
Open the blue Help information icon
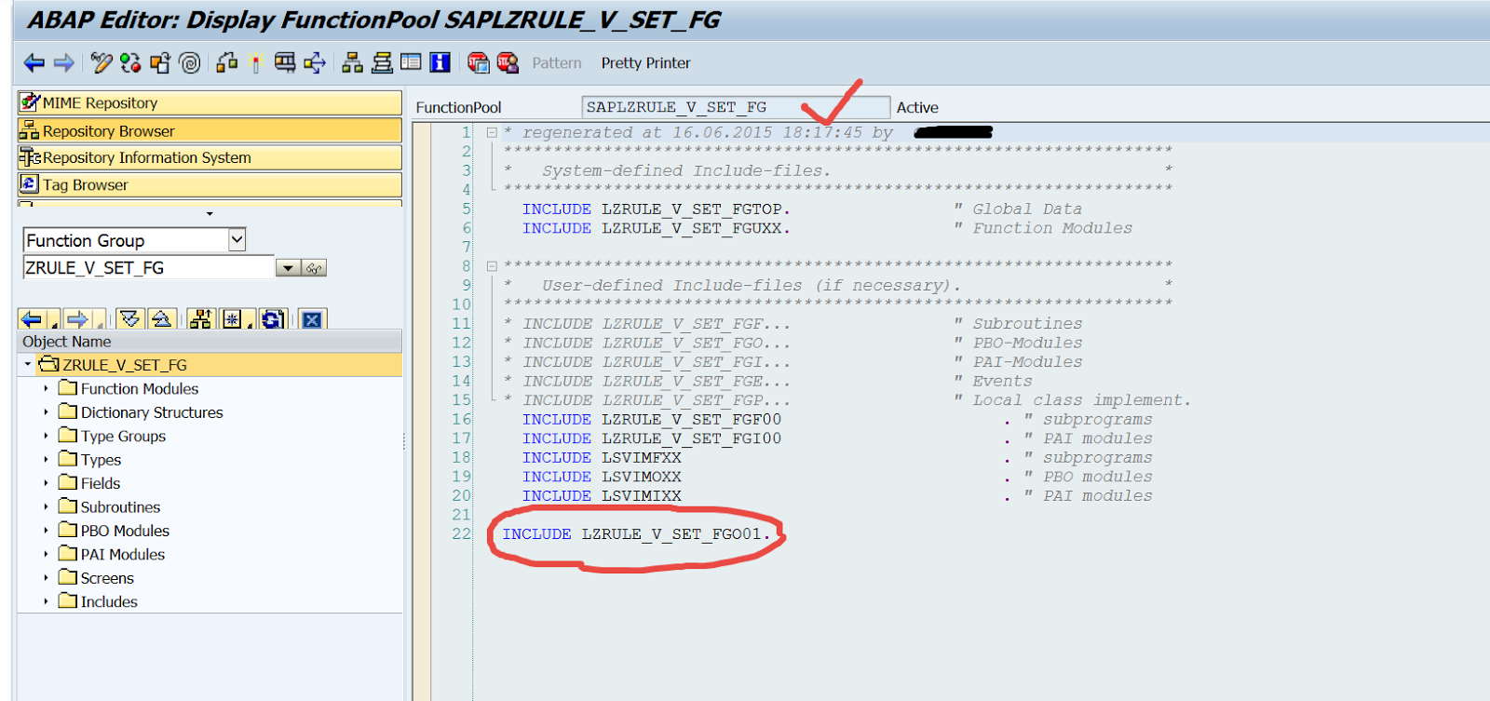point(440,62)
